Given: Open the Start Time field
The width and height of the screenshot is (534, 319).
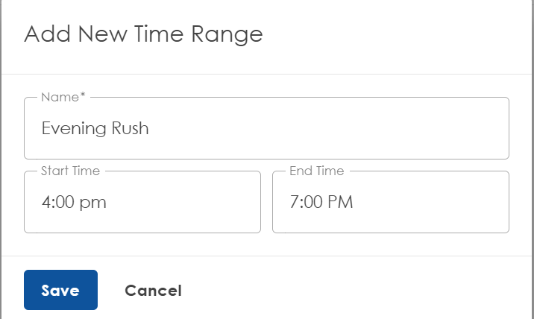Looking at the screenshot, I should click(x=142, y=202).
